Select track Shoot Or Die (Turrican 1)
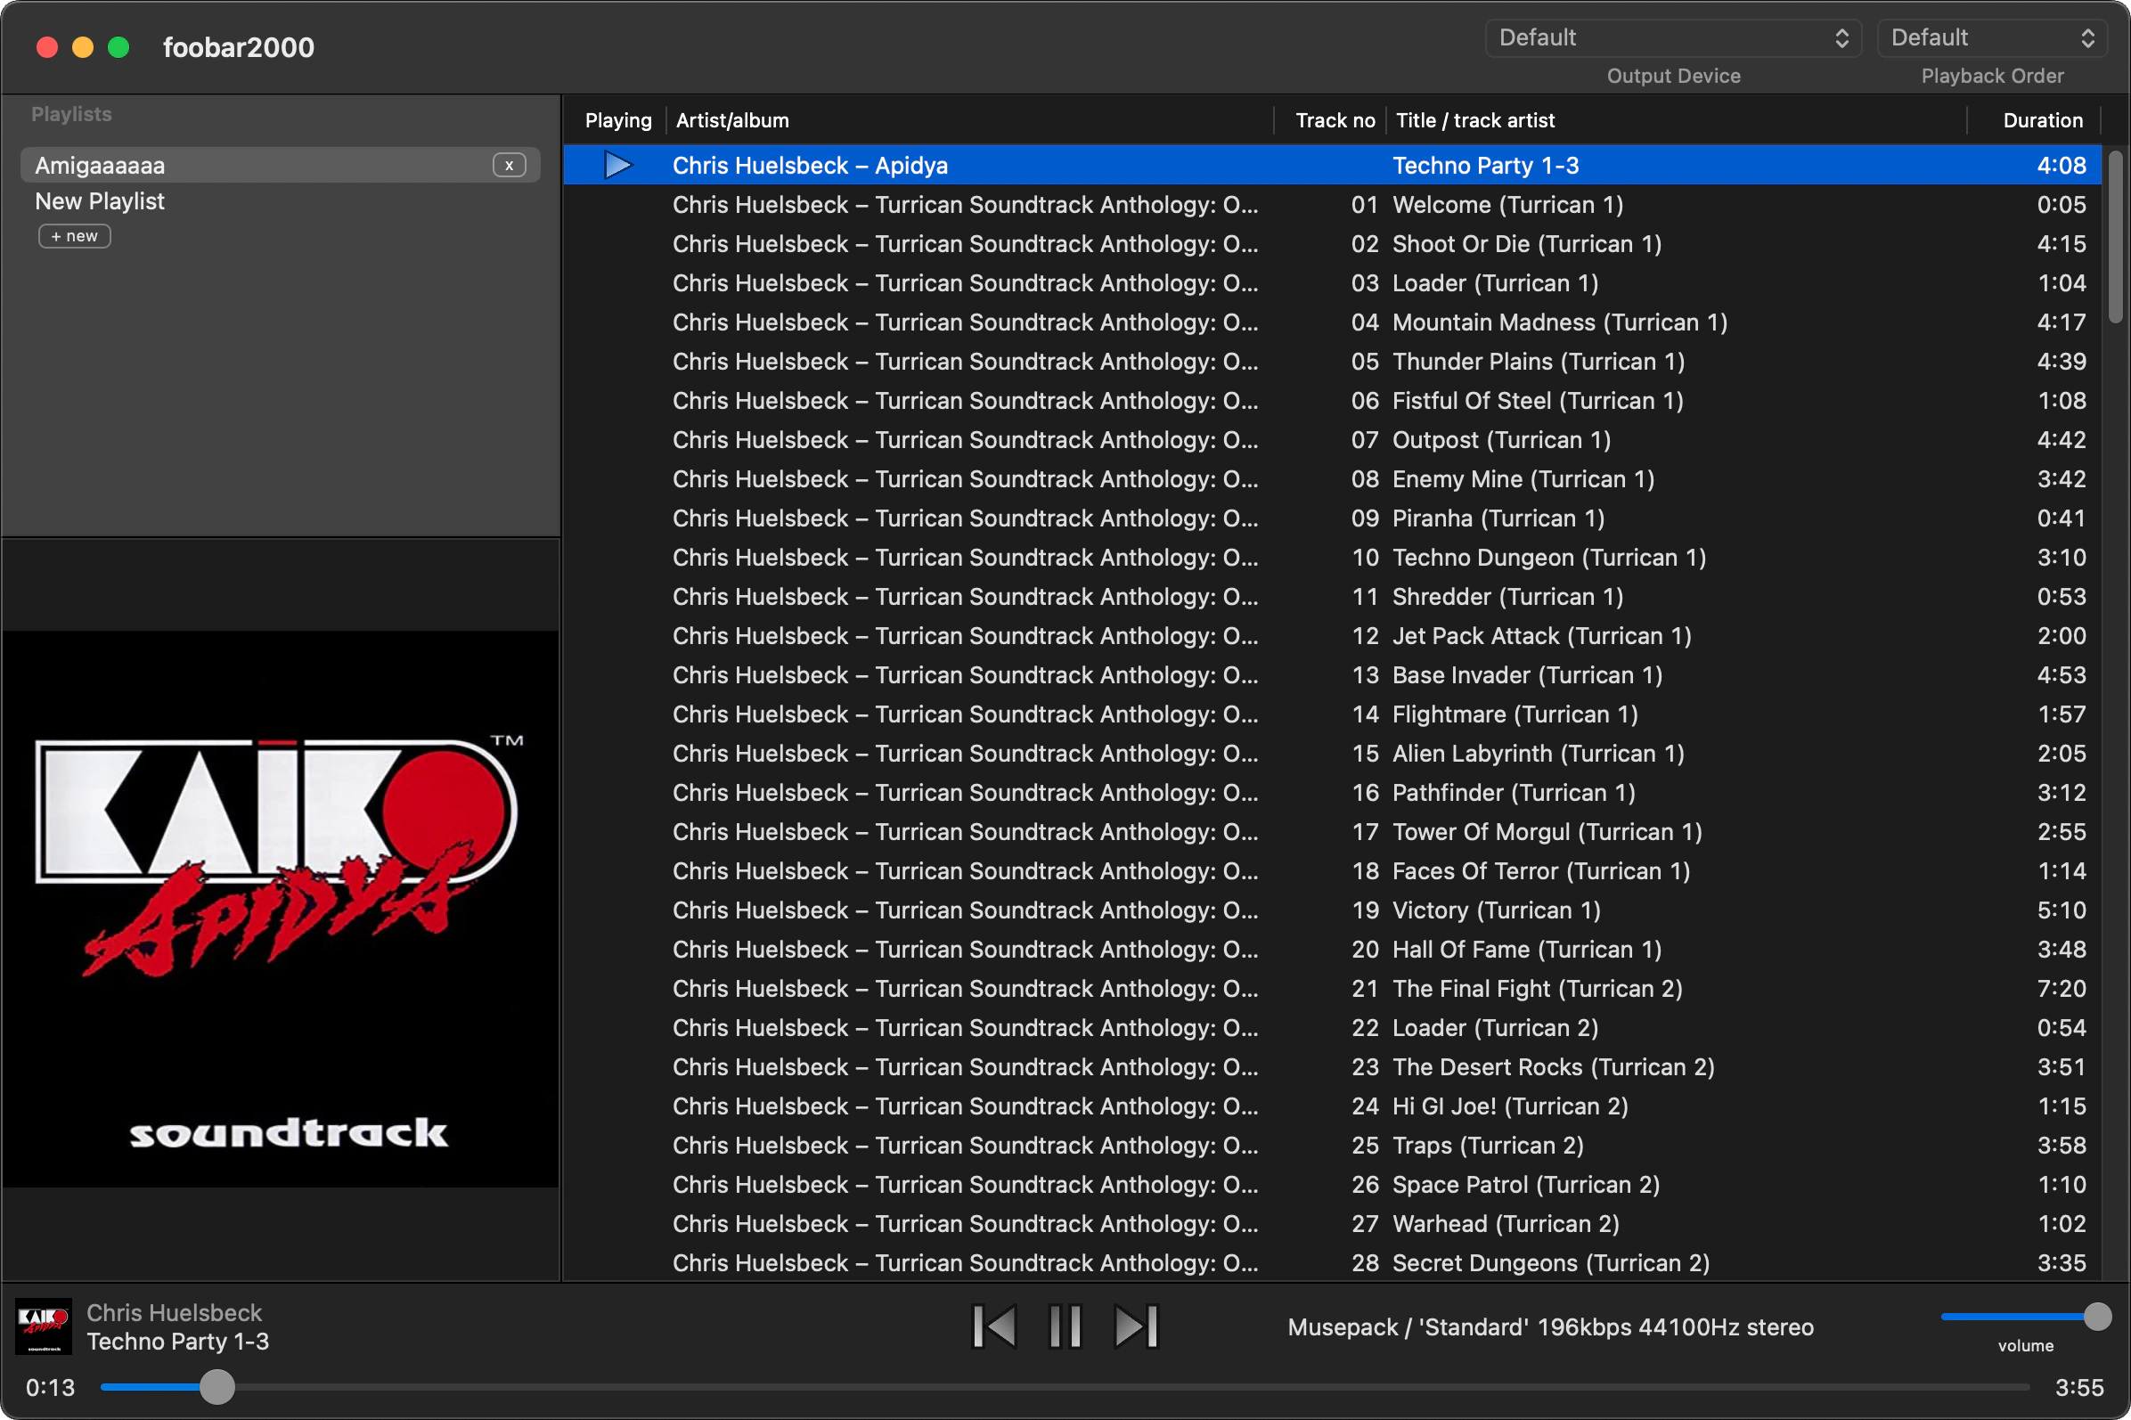This screenshot has width=2131, height=1420. point(1526,243)
